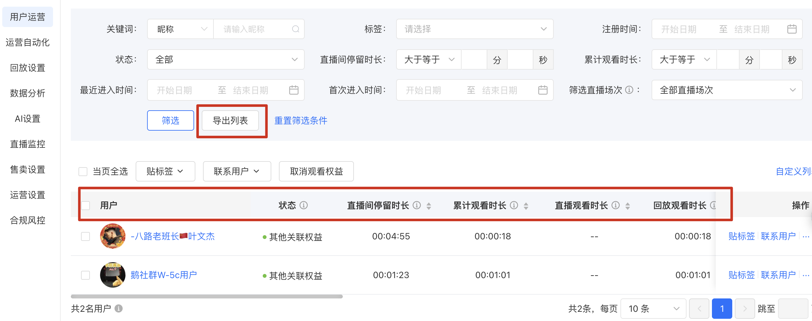Check the box for 鹅社群W-5c用户 row

click(x=85, y=275)
